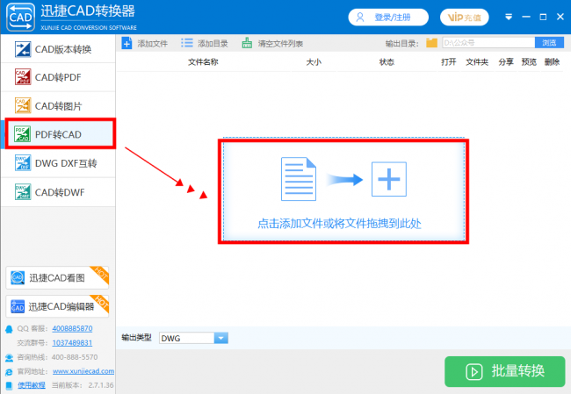The image size is (571, 394).
Task: Open the output directory folder icon
Action: coord(431,43)
